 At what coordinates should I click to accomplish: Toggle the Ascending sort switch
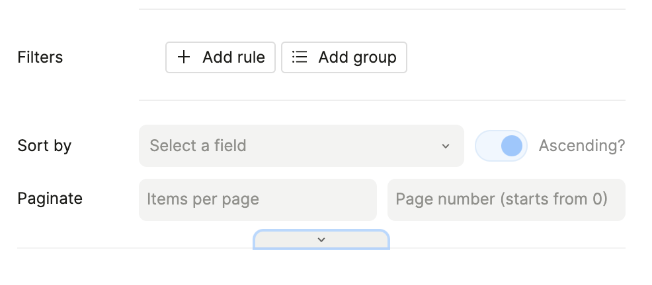[501, 146]
